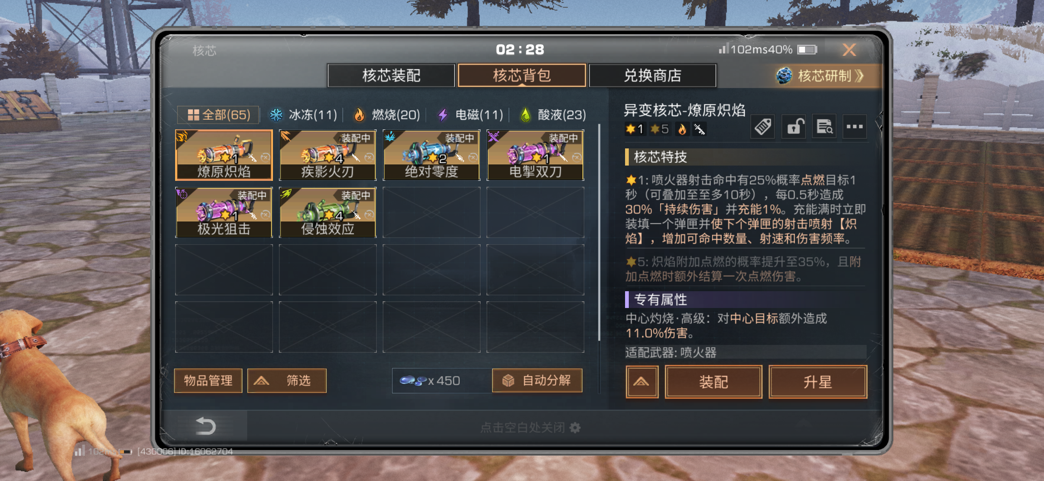Click the tag label icon
This screenshot has width=1044, height=481.
762,127
